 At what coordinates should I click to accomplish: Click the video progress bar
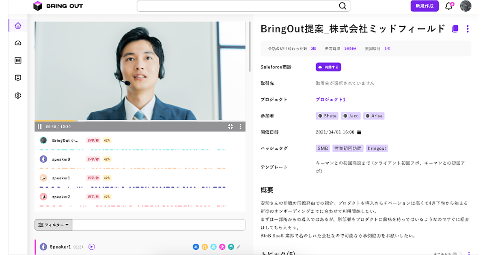[x=140, y=121]
